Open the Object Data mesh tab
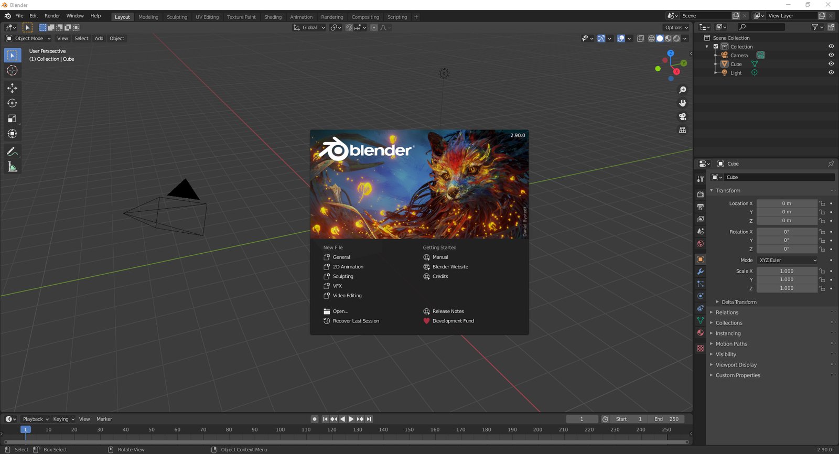The width and height of the screenshot is (839, 454). pyautogui.click(x=700, y=320)
